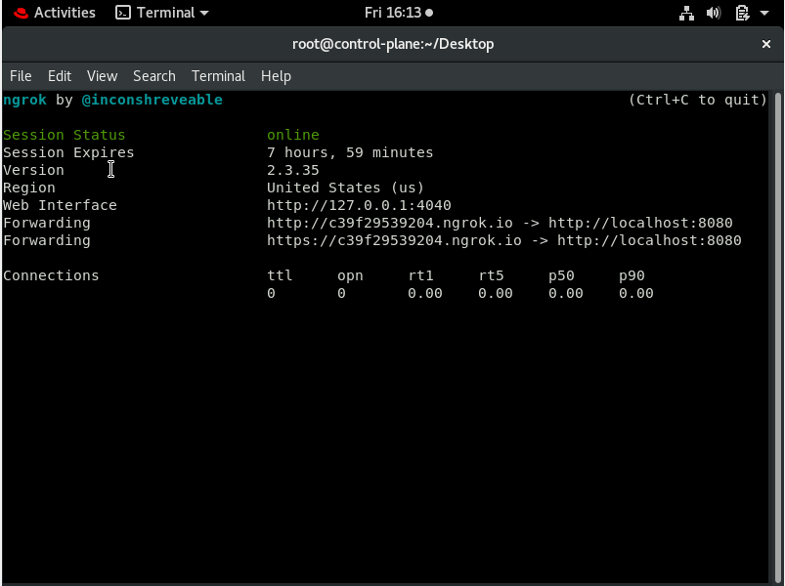Screen dimensions: 785x586
Task: Click the 'United States (us)' region value
Action: [345, 188]
